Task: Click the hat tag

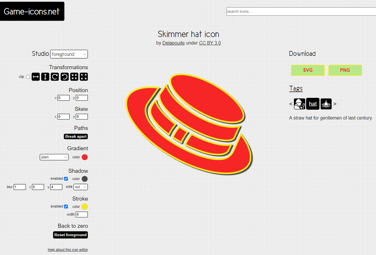Action: pyautogui.click(x=313, y=104)
